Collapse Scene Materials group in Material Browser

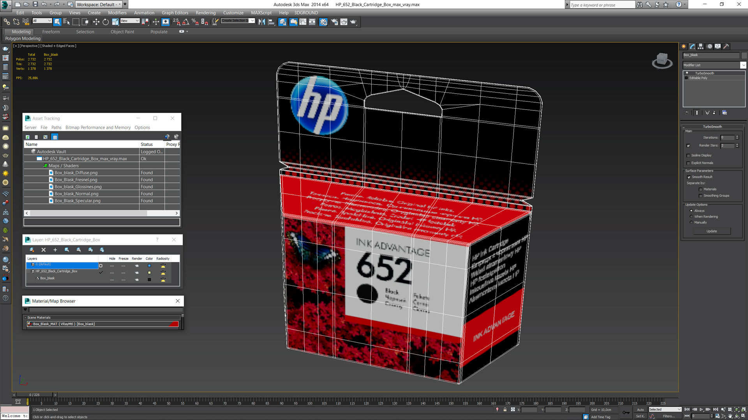coord(25,318)
